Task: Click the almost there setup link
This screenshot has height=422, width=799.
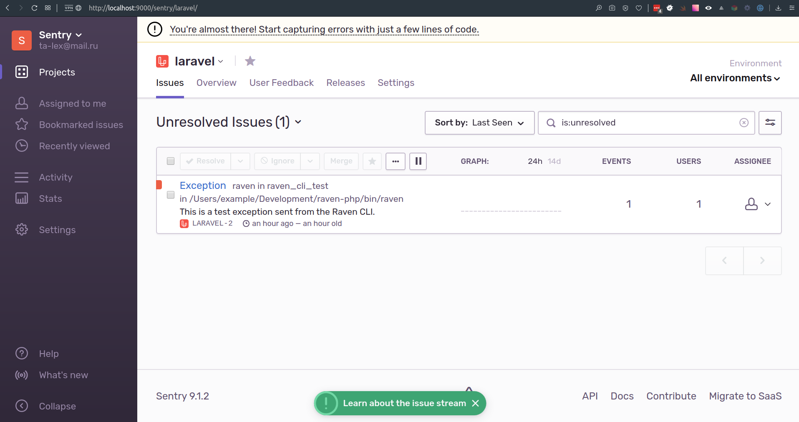Action: (x=324, y=29)
